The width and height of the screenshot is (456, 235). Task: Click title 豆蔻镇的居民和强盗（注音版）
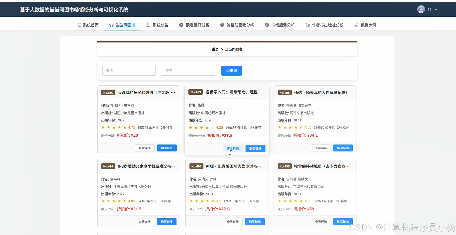tap(146, 93)
